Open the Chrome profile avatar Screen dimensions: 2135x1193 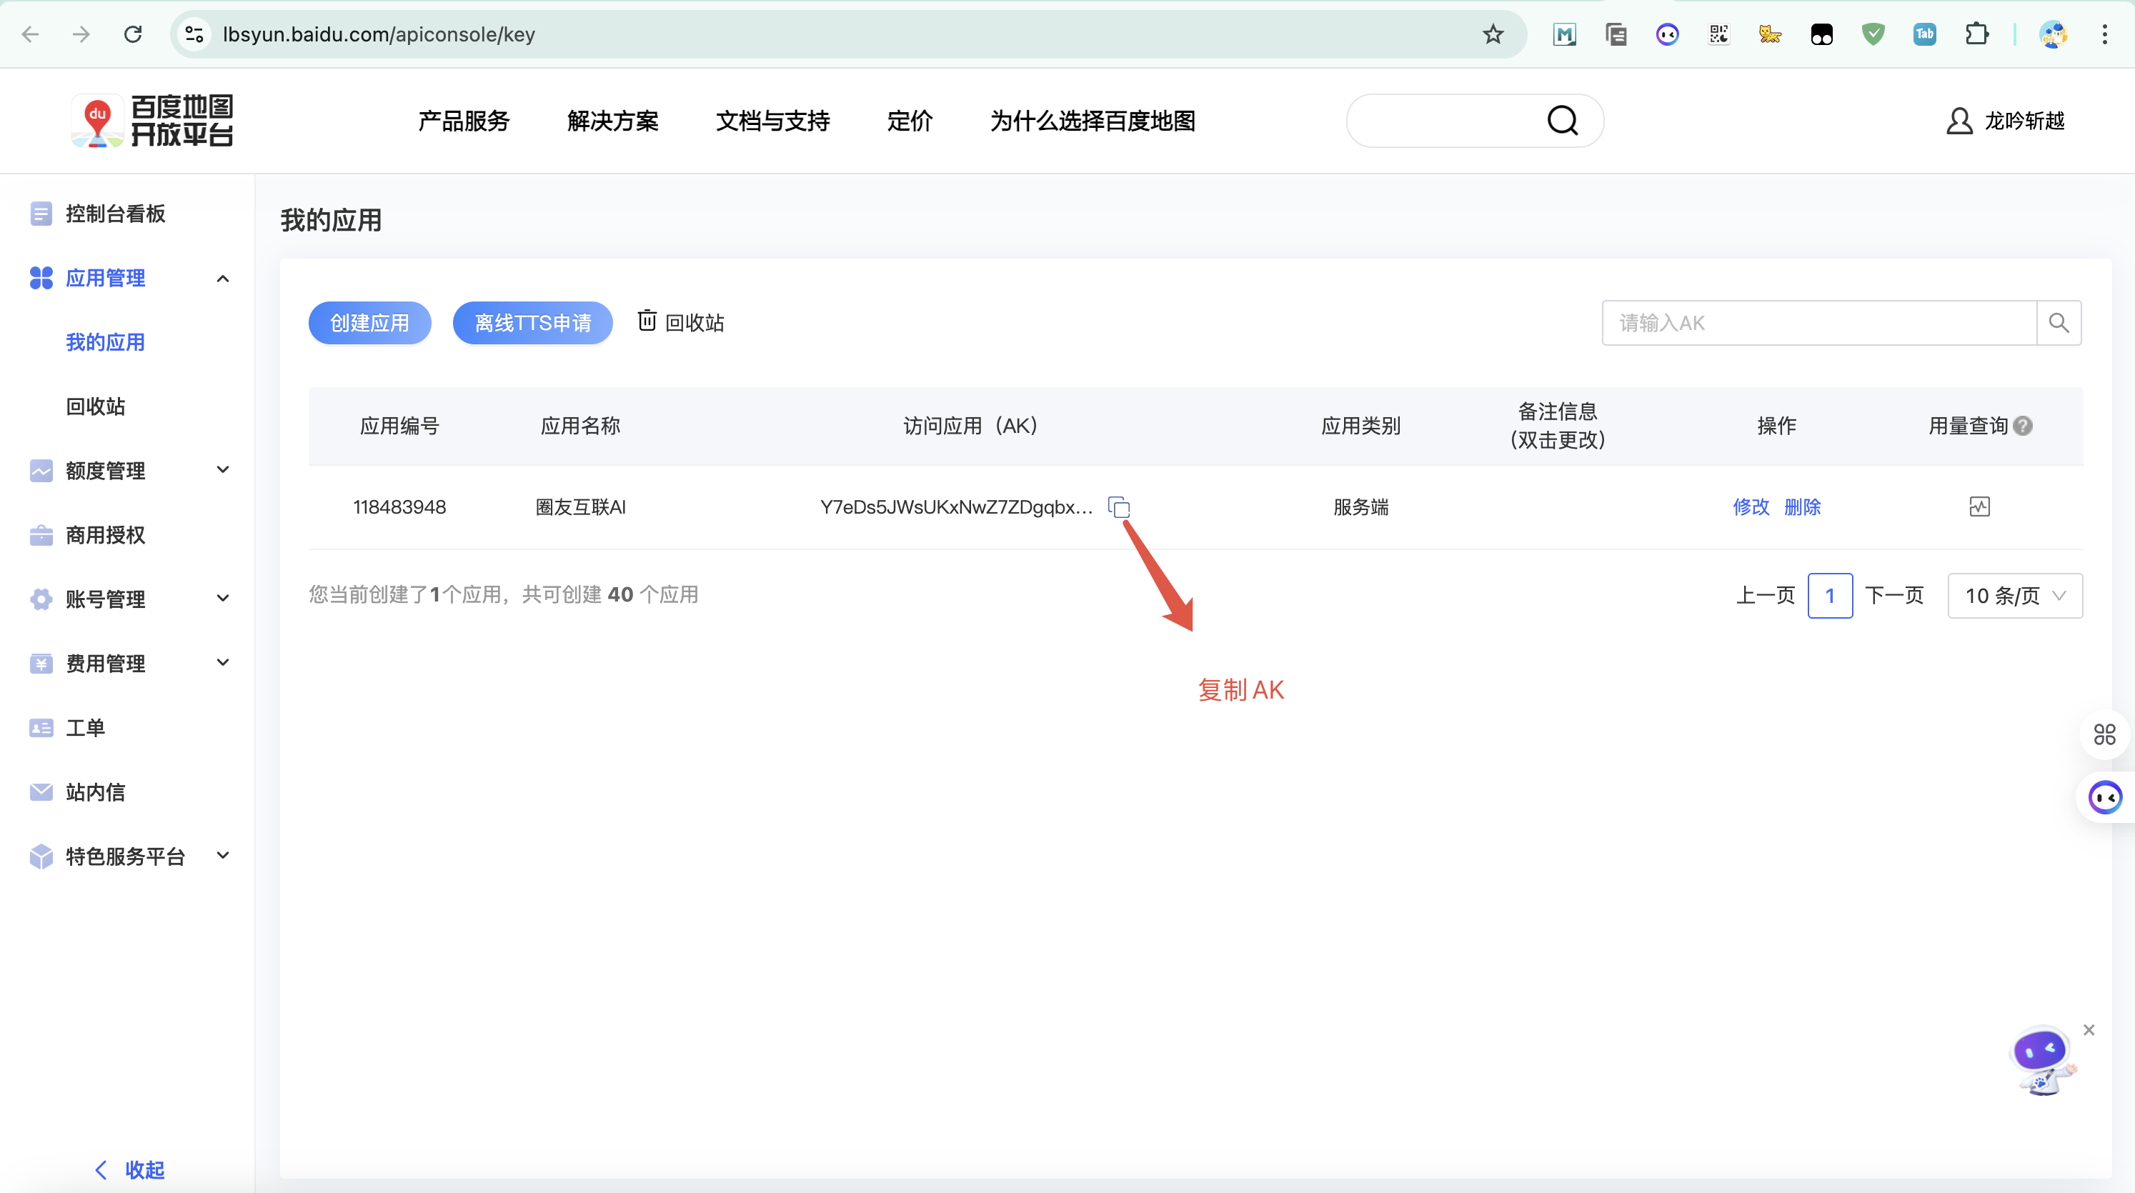2054,34
